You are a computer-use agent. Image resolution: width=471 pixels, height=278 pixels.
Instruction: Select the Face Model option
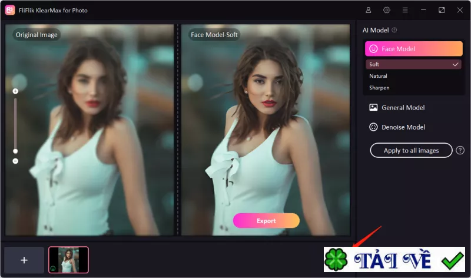pyautogui.click(x=414, y=49)
